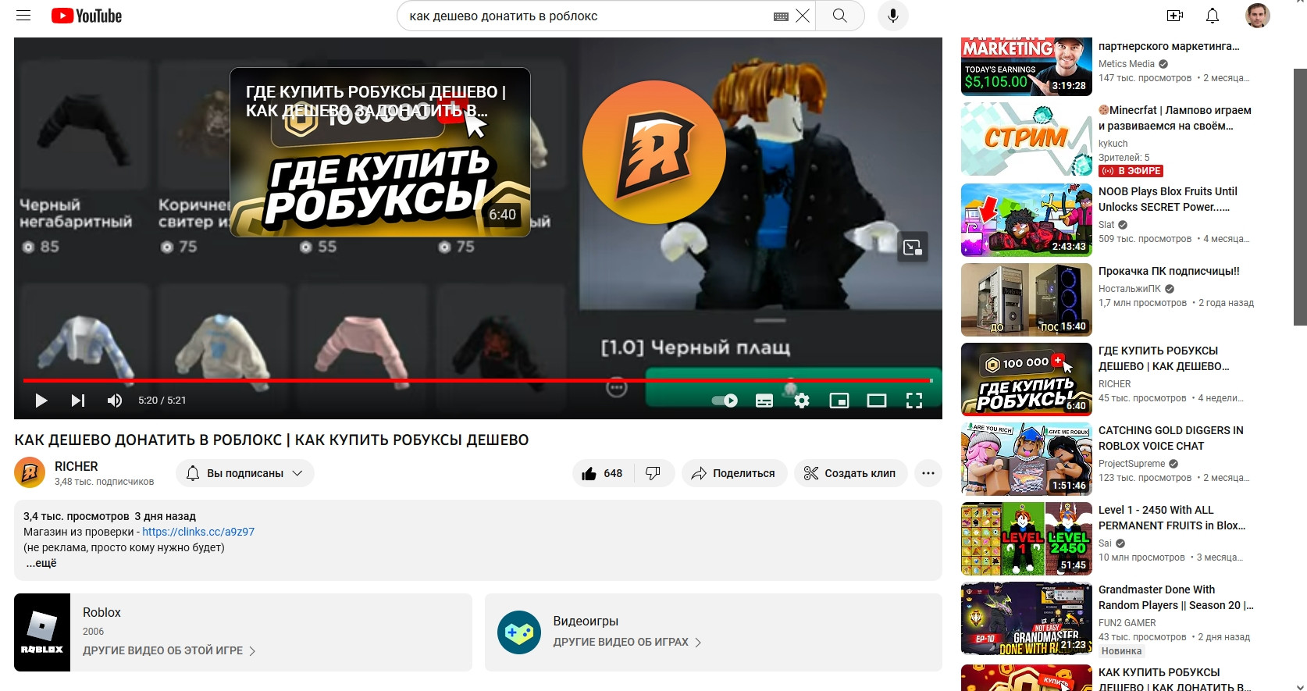Click the Видеоигры gaming icon

click(x=519, y=632)
